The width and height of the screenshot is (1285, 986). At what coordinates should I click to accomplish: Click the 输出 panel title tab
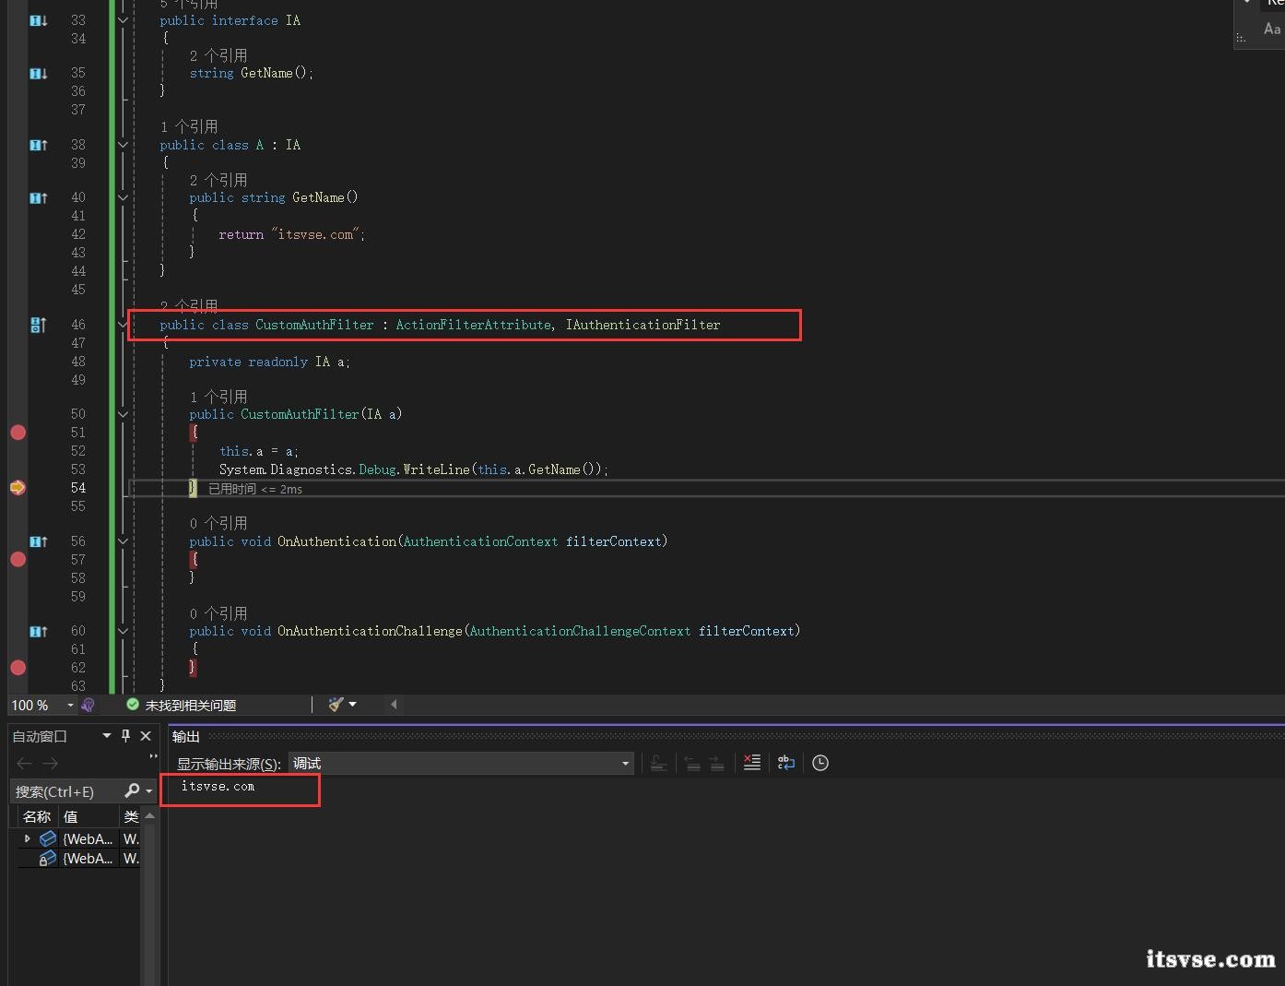coord(186,736)
